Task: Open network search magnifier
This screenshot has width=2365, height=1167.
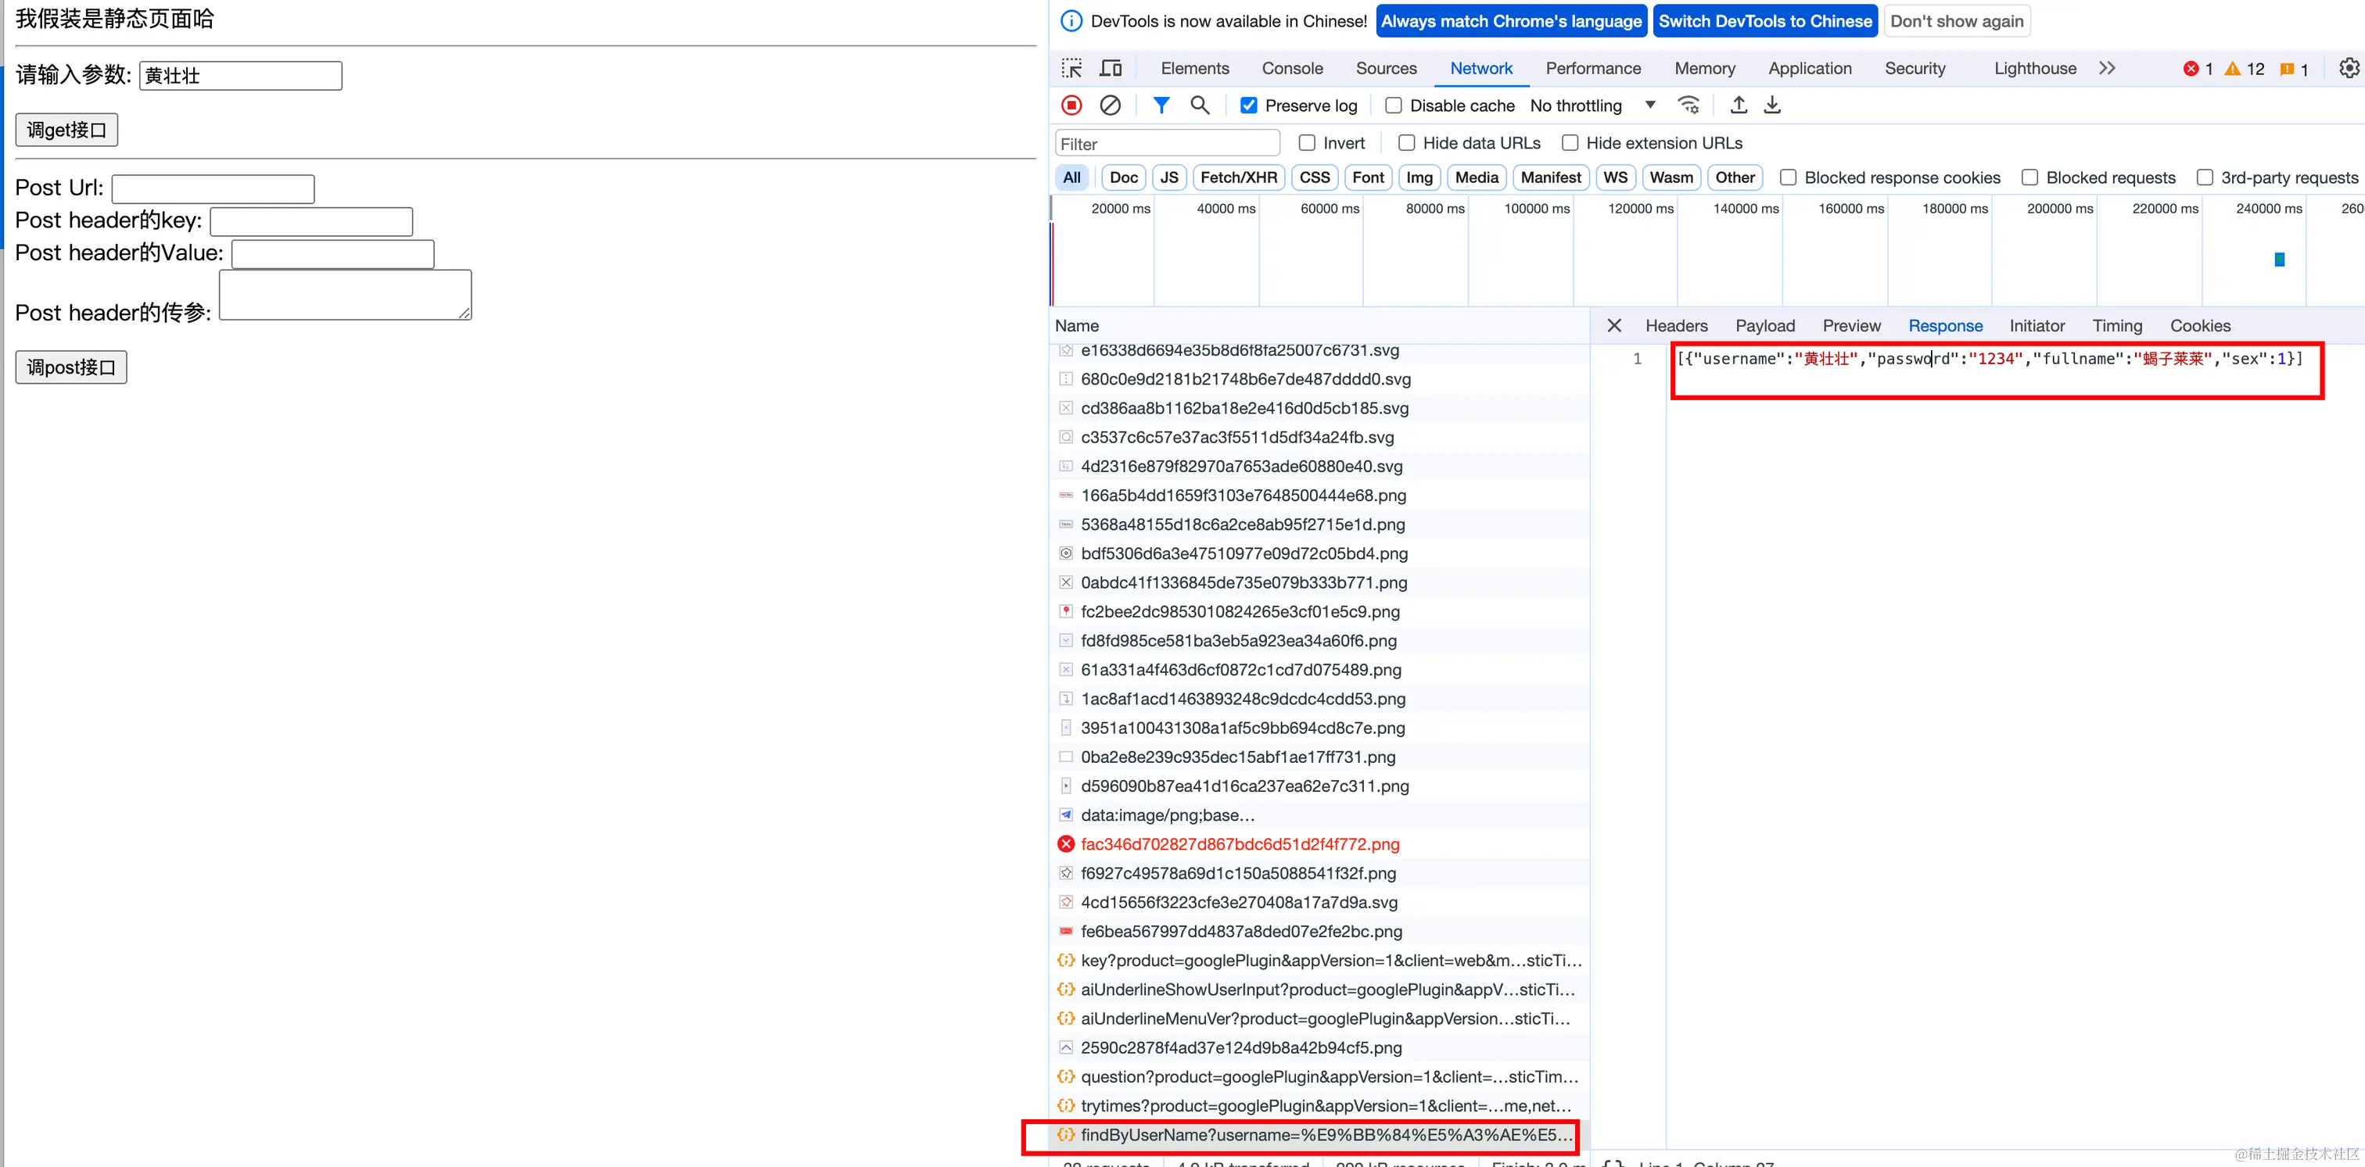Action: click(x=1200, y=106)
